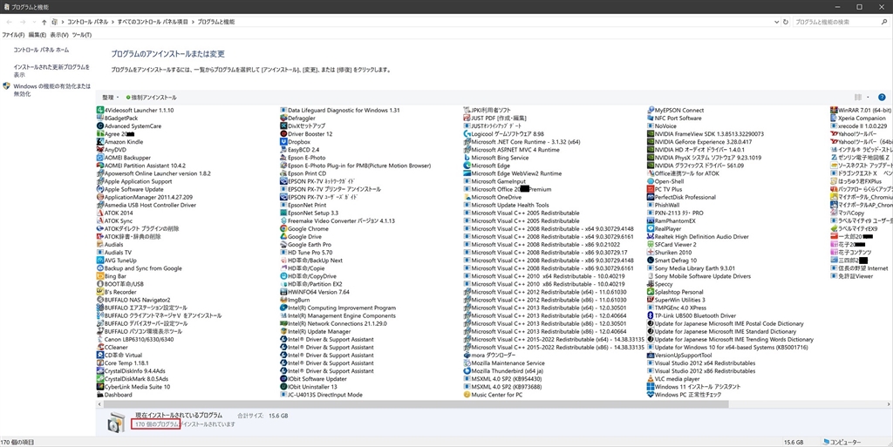Select Core Temp 1.18.1 entry
This screenshot has width=893, height=447.
[122, 362]
